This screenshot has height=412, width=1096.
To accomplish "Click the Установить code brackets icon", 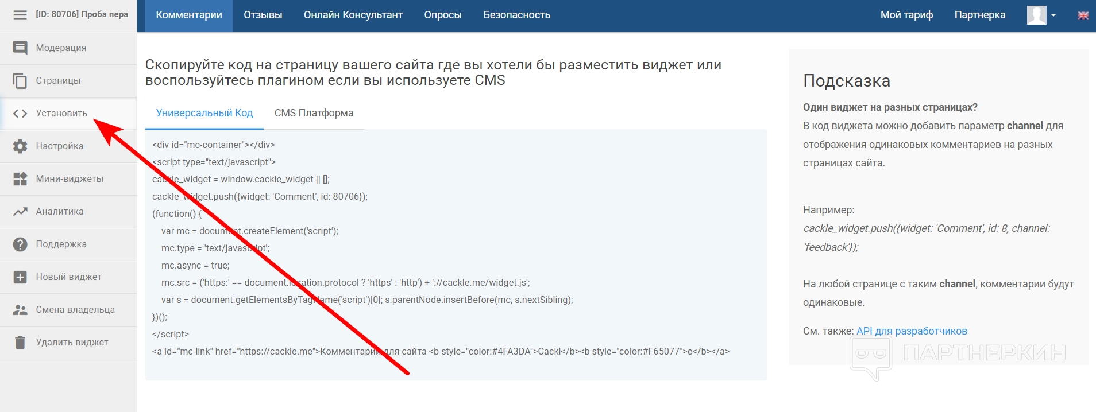I will 20,114.
